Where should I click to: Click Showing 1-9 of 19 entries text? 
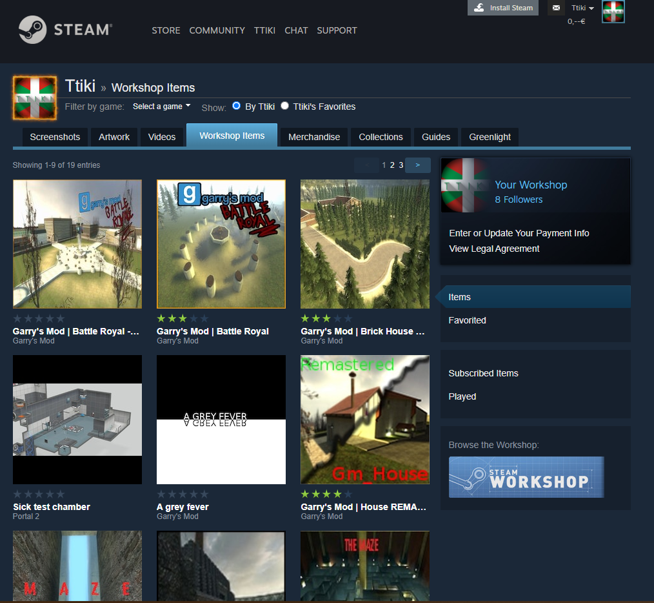56,165
